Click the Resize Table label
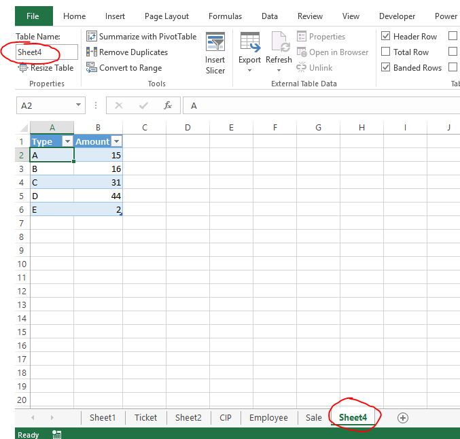 (x=52, y=68)
